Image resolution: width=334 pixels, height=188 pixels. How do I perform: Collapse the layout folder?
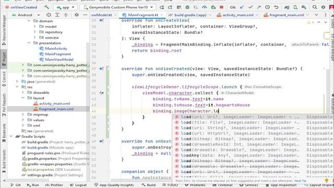pos(23,98)
